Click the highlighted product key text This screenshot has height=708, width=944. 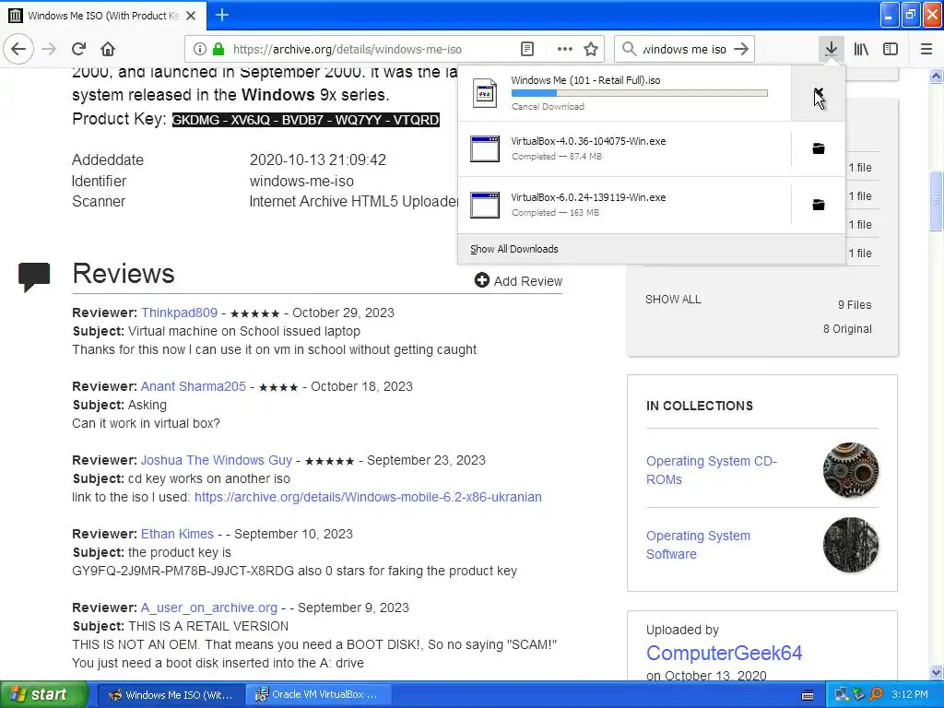point(306,120)
